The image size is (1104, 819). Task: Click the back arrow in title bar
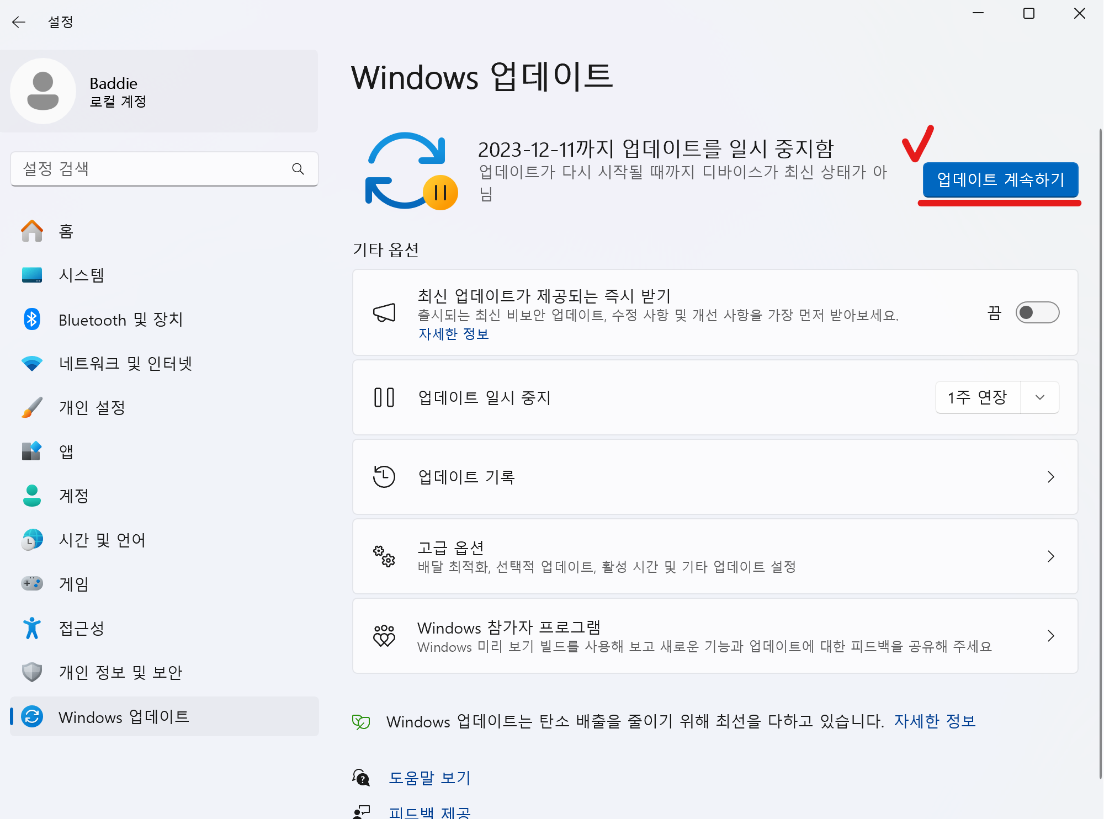(x=19, y=22)
